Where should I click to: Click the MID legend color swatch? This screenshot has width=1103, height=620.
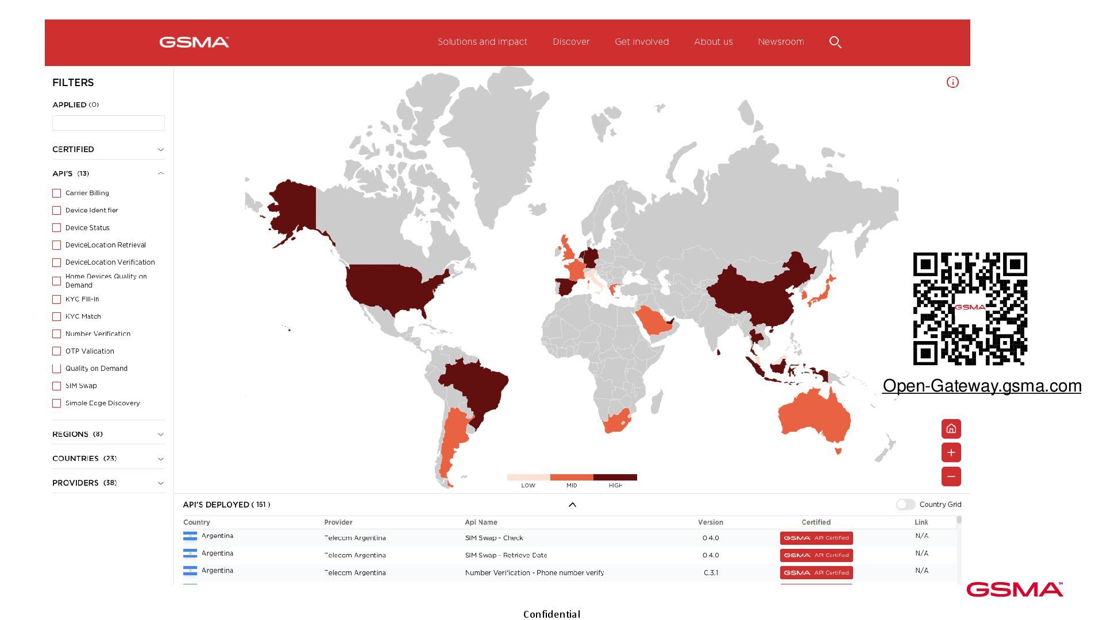572,477
